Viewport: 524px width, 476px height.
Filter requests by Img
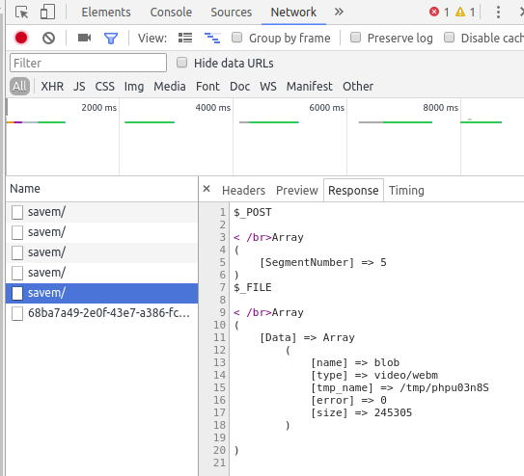pyautogui.click(x=134, y=87)
